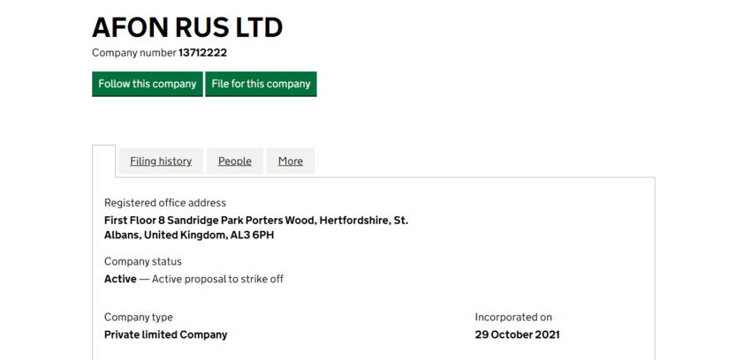
Task: Click the company number 13712222
Action: click(x=202, y=53)
